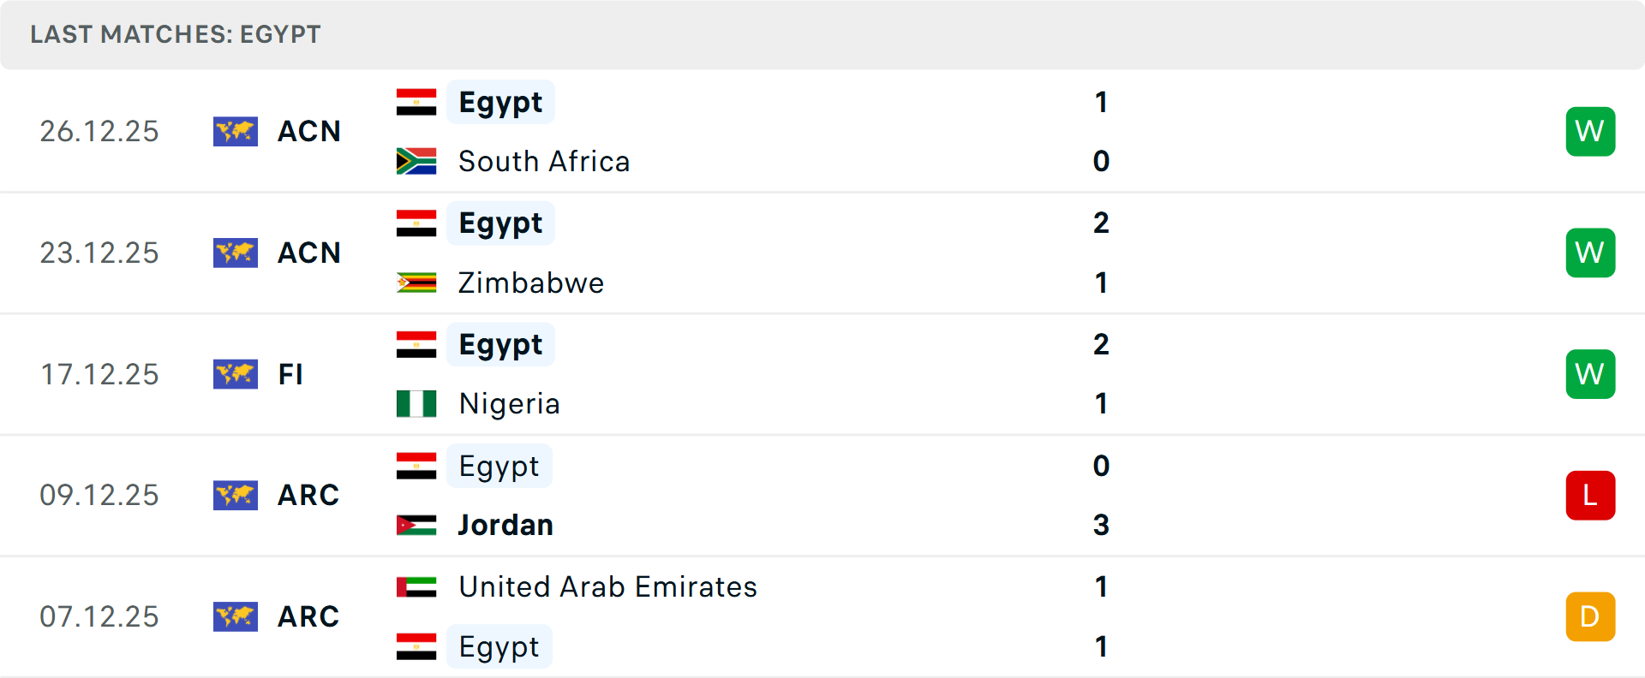1645x678 pixels.
Task: Select the Nigeria team name
Action: pyautogui.click(x=509, y=404)
